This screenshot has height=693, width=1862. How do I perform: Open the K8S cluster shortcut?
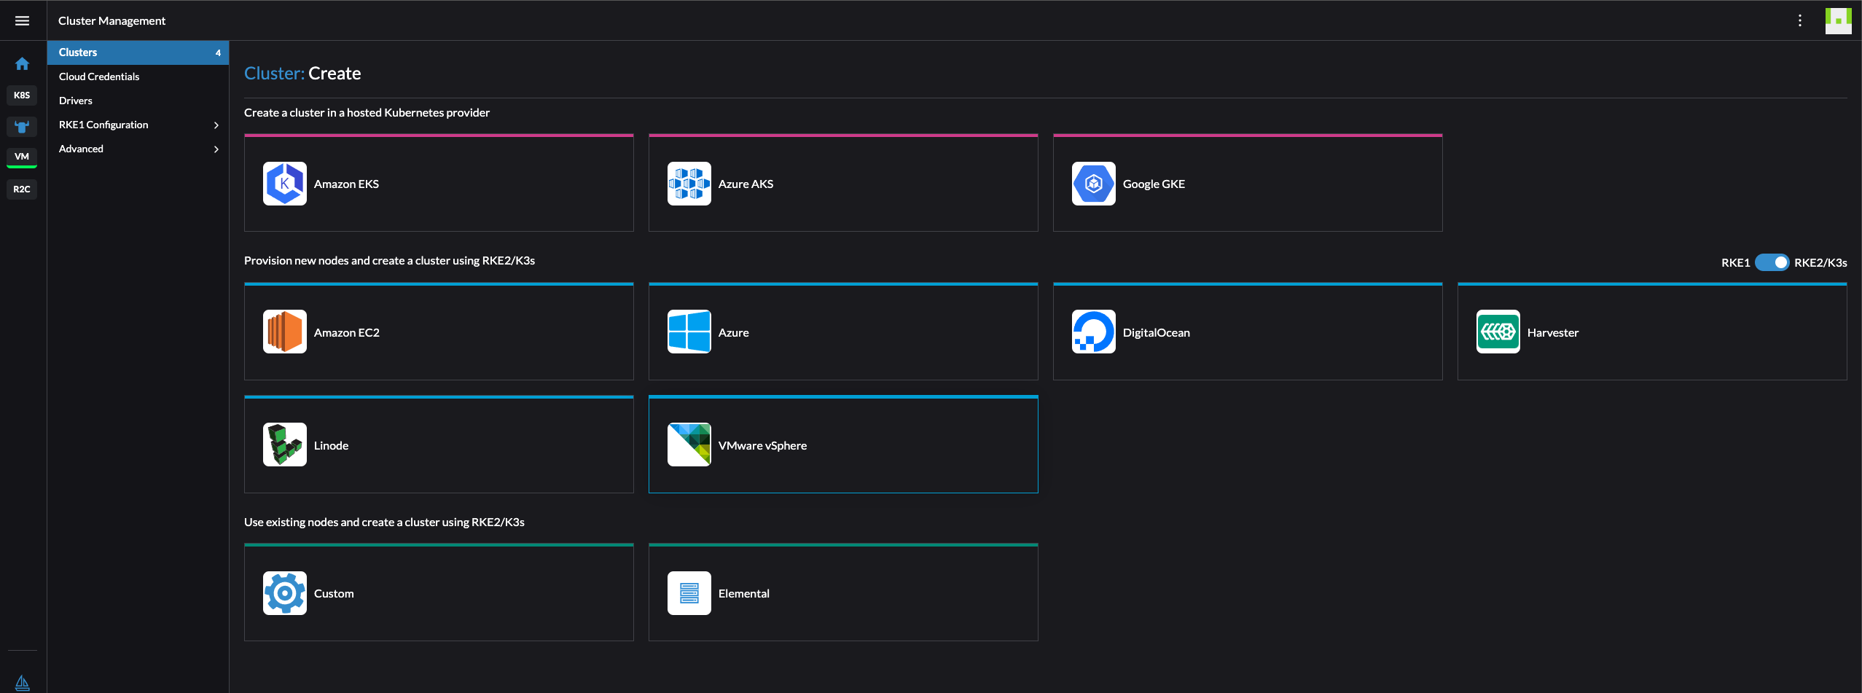pyautogui.click(x=22, y=95)
